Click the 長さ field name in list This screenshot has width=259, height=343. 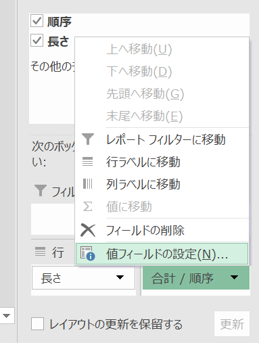pyautogui.click(x=58, y=41)
